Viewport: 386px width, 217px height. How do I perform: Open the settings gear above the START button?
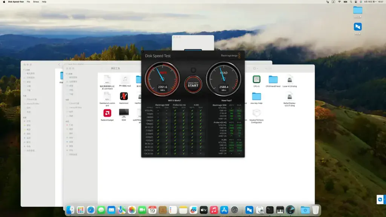coord(193,70)
